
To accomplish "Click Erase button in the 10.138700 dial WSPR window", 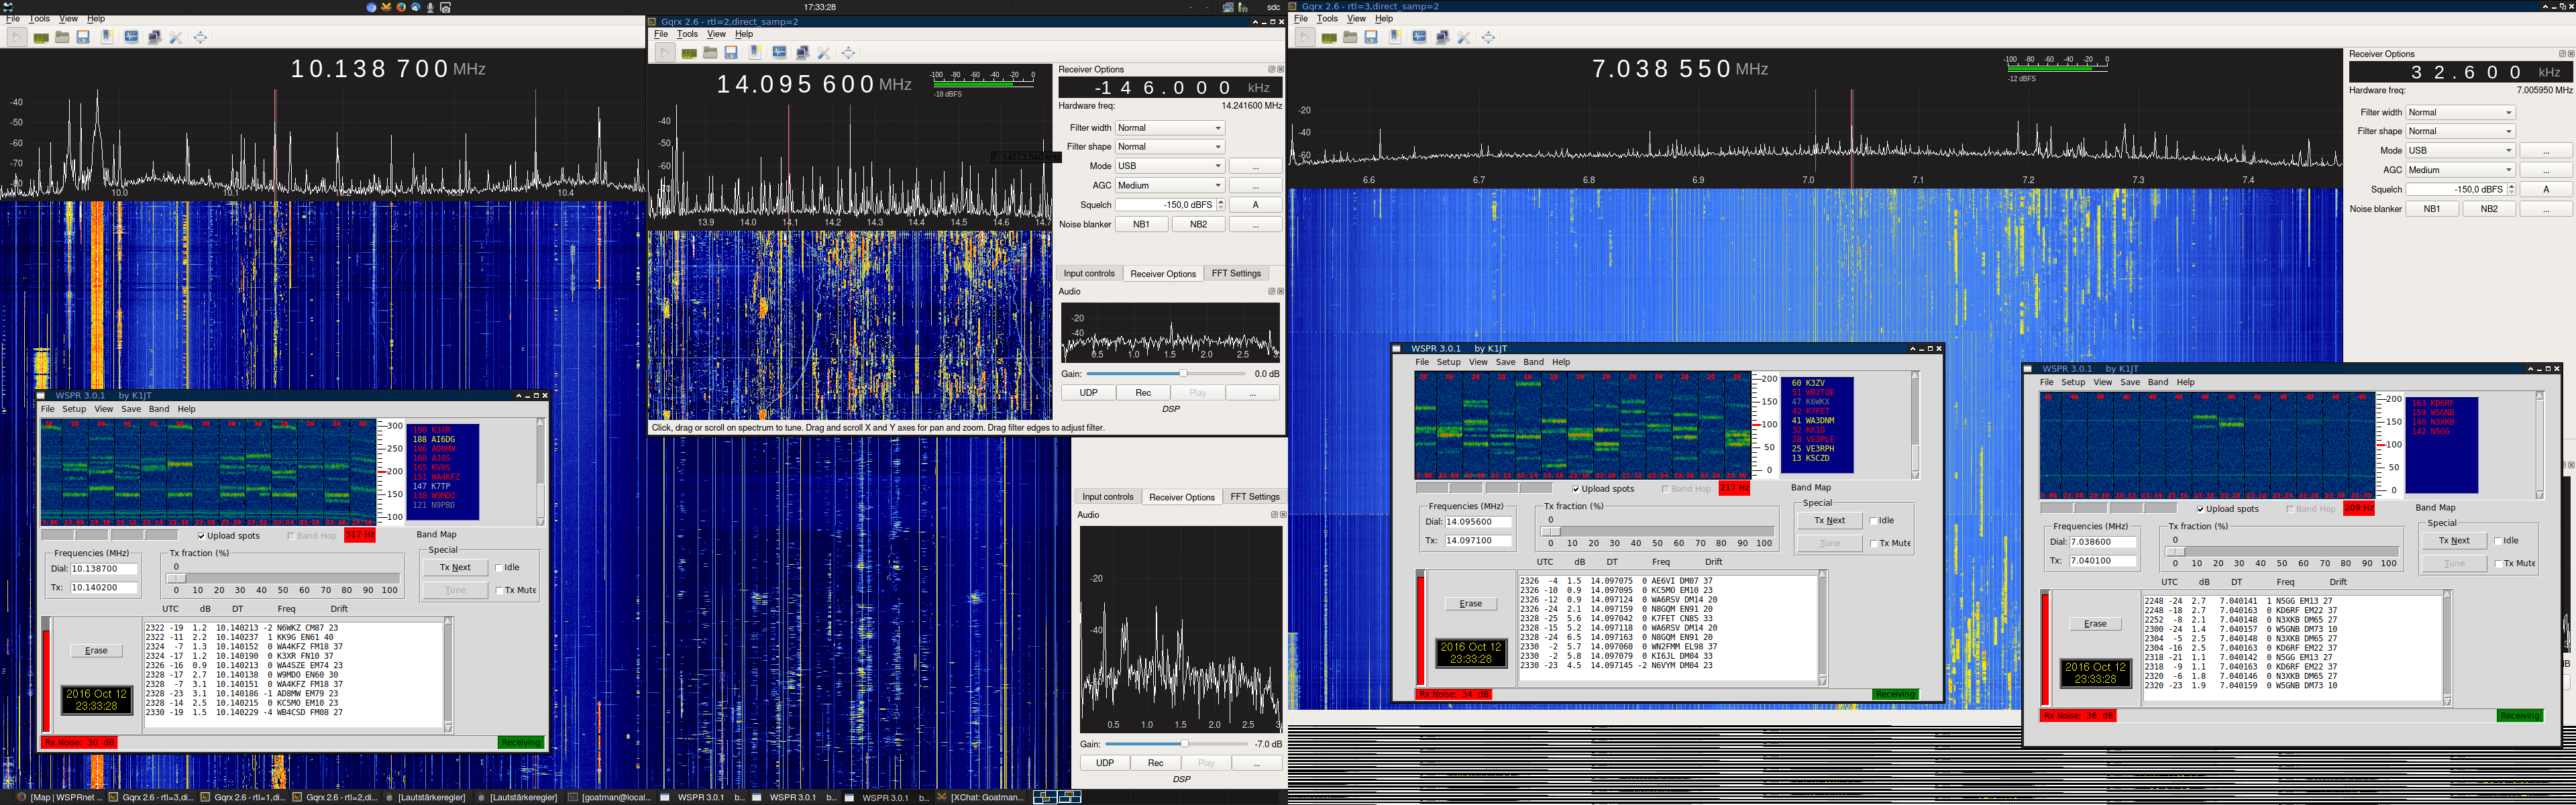I will pyautogui.click(x=96, y=651).
